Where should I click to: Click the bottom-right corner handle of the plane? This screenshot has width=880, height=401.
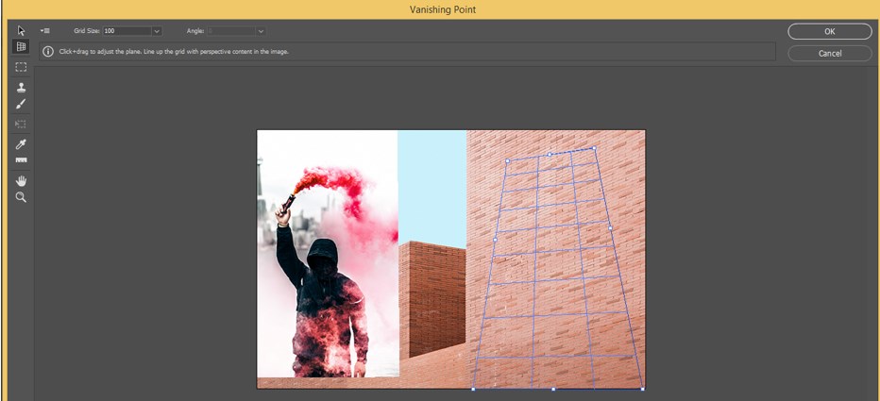643,389
